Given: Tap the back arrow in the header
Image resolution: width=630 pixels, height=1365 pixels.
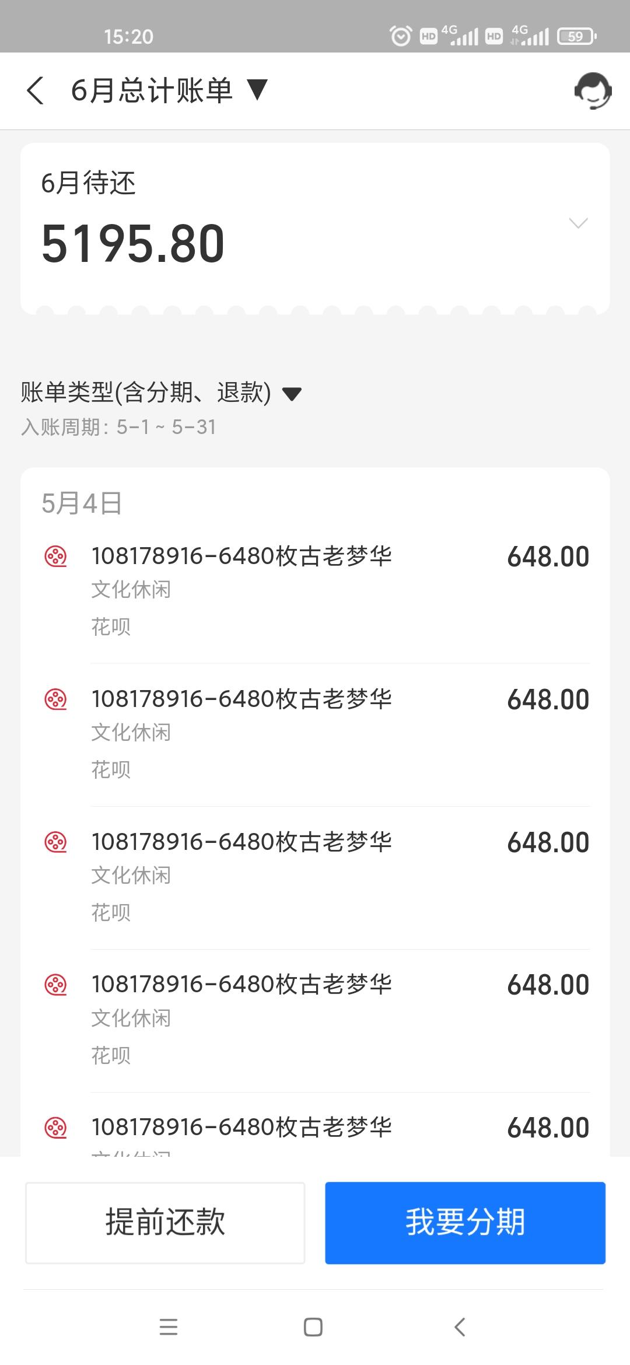Looking at the screenshot, I should 36,91.
